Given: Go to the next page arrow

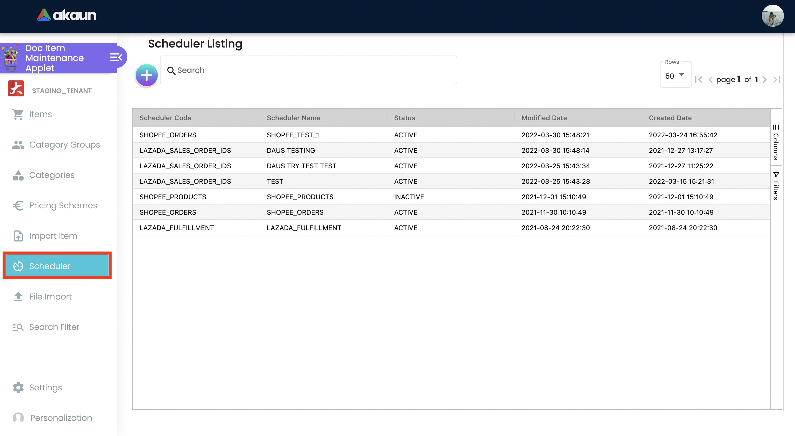Looking at the screenshot, I should 764,80.
